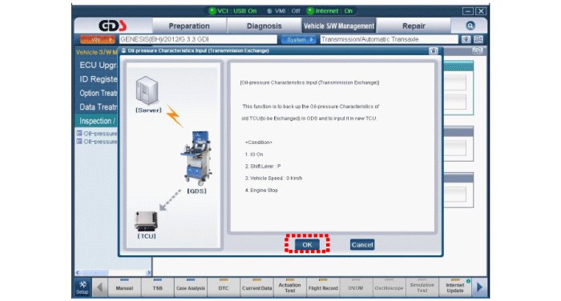
Task: Open Current Data in bottom toolbar
Action: click(x=256, y=287)
